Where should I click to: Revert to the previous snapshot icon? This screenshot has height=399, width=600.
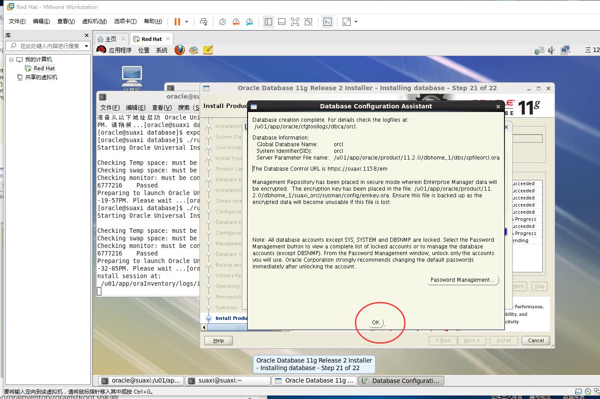pyautogui.click(x=236, y=22)
